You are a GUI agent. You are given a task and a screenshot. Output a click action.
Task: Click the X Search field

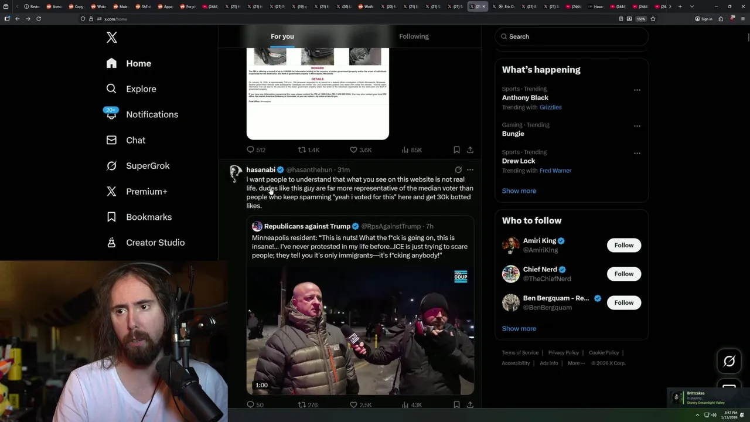[x=572, y=36]
